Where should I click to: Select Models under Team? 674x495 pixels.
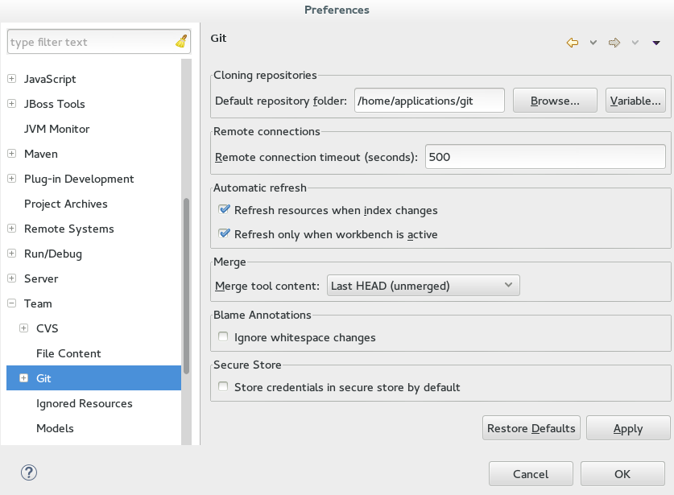click(x=55, y=428)
